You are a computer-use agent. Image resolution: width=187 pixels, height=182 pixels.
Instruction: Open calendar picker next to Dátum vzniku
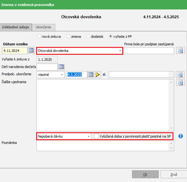pyautogui.click(x=31, y=50)
